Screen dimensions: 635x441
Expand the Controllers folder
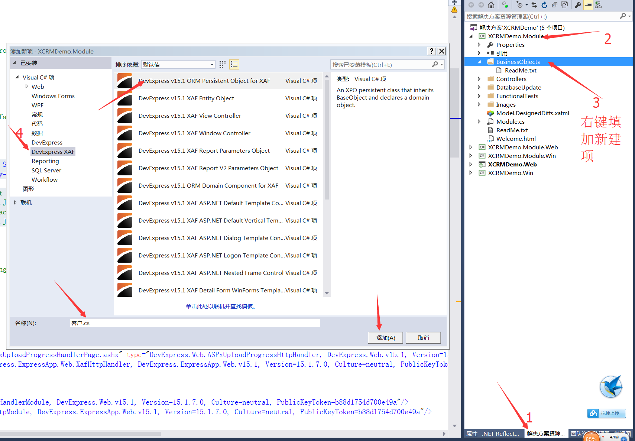coord(479,79)
